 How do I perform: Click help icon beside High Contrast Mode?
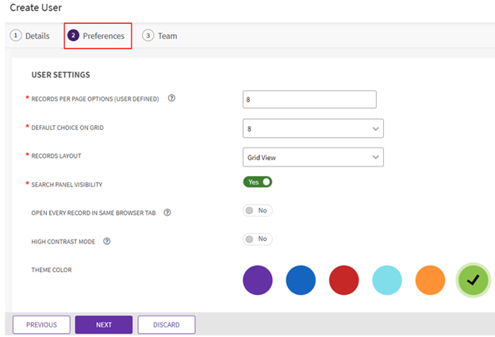tap(106, 241)
